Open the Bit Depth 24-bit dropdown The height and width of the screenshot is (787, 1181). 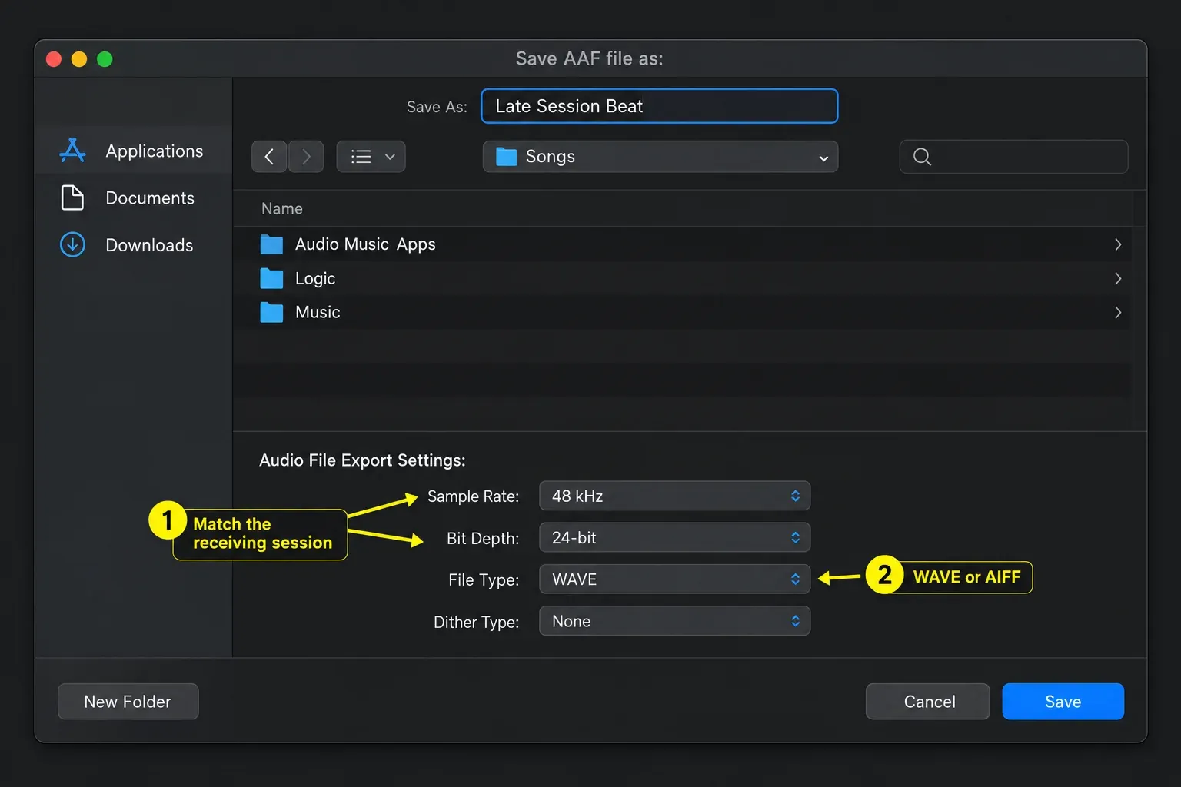point(674,537)
